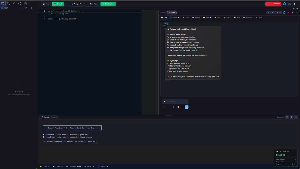Click the blue CreonOS logo icon in top bar

(x=284, y=4)
